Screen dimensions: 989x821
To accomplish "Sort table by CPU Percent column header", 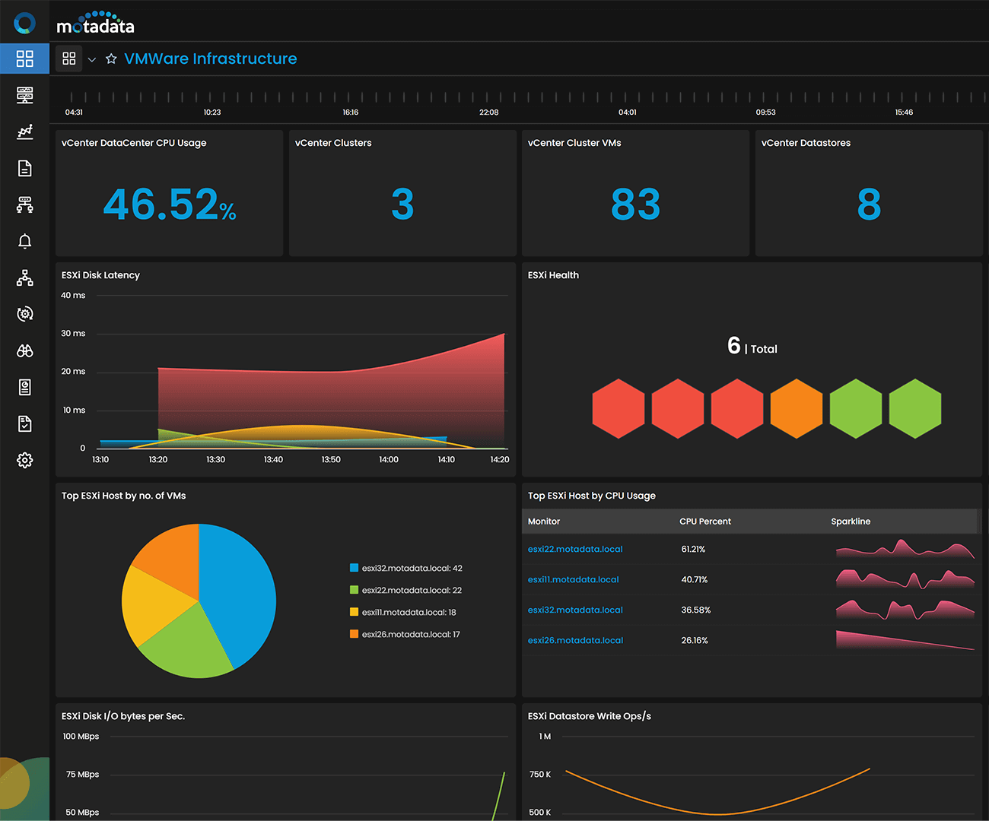I will point(704,521).
